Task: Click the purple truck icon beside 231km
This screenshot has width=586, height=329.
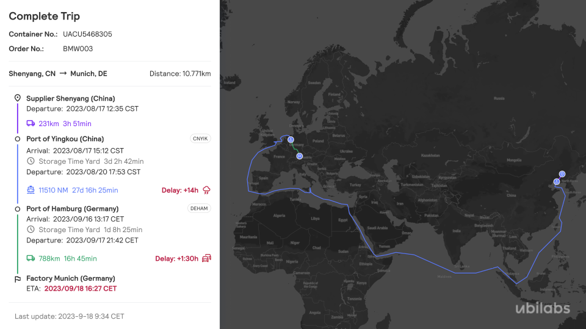Action: pos(31,124)
